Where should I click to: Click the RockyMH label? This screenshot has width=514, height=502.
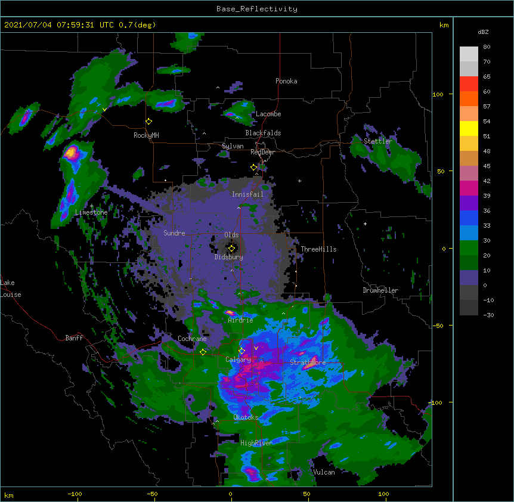[146, 135]
